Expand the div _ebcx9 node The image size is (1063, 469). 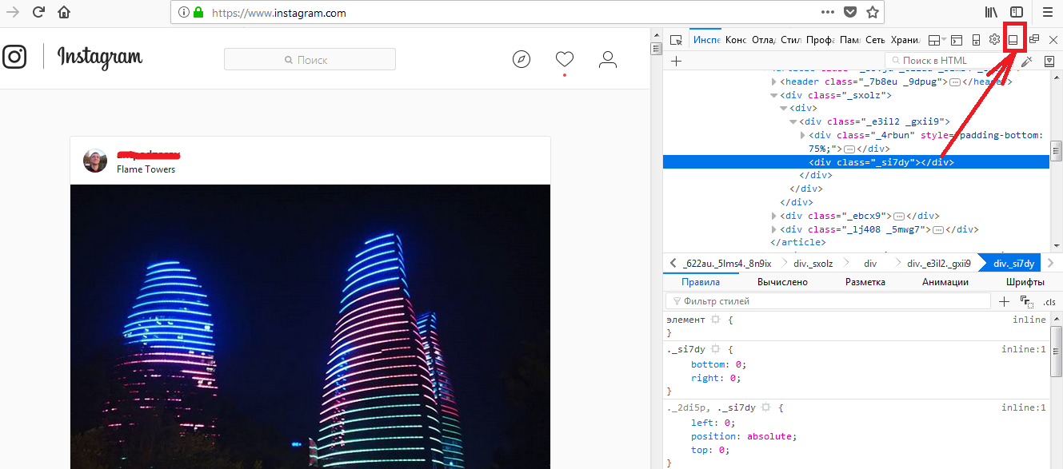(x=773, y=216)
